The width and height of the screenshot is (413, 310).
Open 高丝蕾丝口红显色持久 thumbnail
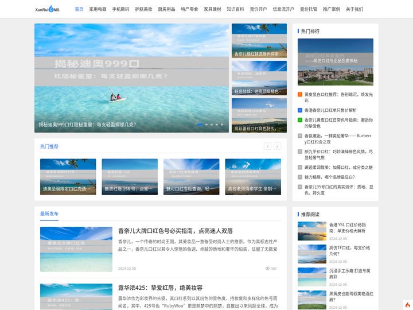(259, 115)
